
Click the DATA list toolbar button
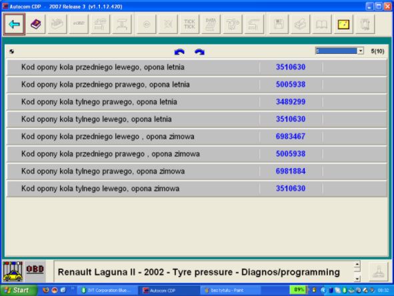coord(211,24)
